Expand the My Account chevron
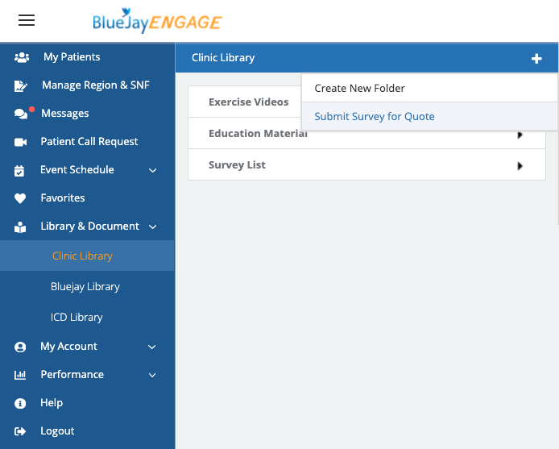 [x=152, y=347]
